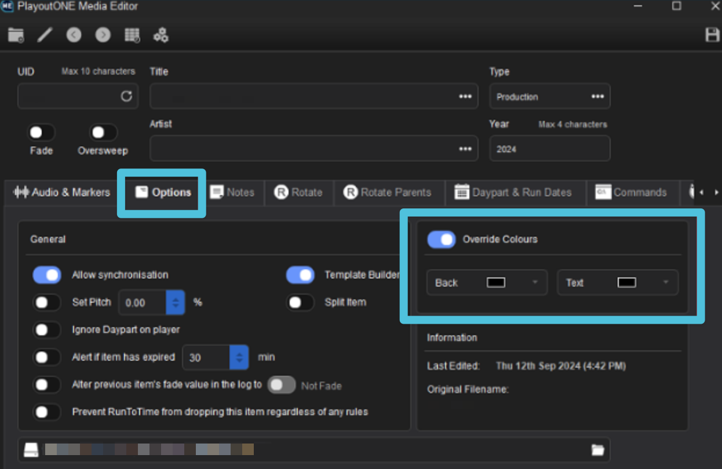Open the Text colour dropdown arrow
Screen dimensions: 722x469
(666, 283)
